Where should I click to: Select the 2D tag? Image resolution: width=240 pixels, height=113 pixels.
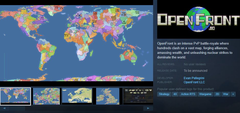point(217,94)
